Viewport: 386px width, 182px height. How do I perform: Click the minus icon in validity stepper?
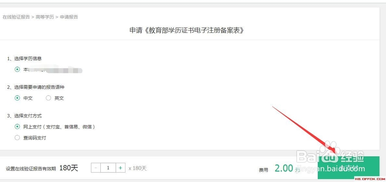tap(96, 168)
